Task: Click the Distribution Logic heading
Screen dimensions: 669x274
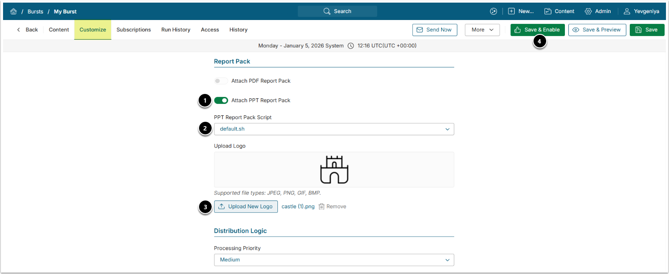Action: pos(240,231)
